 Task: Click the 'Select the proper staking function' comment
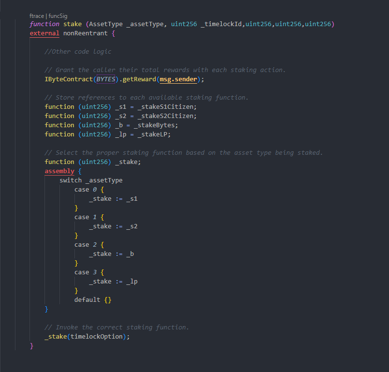184,153
